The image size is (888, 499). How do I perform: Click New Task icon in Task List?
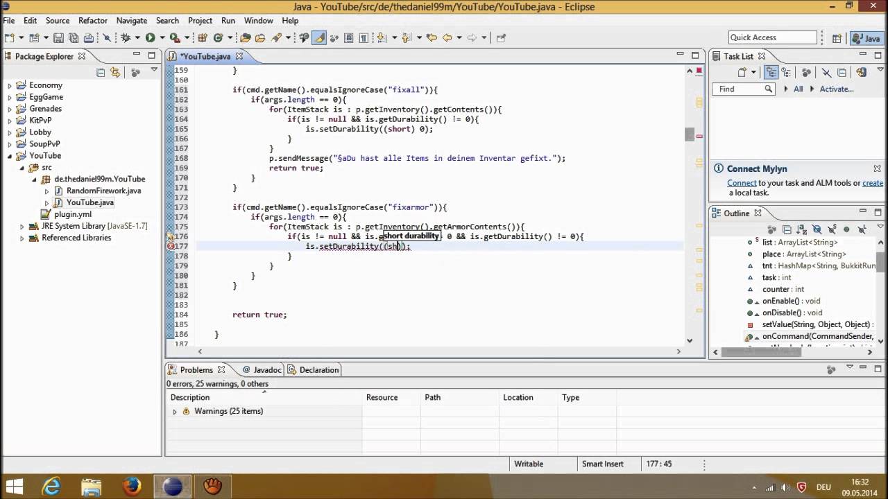(x=742, y=72)
